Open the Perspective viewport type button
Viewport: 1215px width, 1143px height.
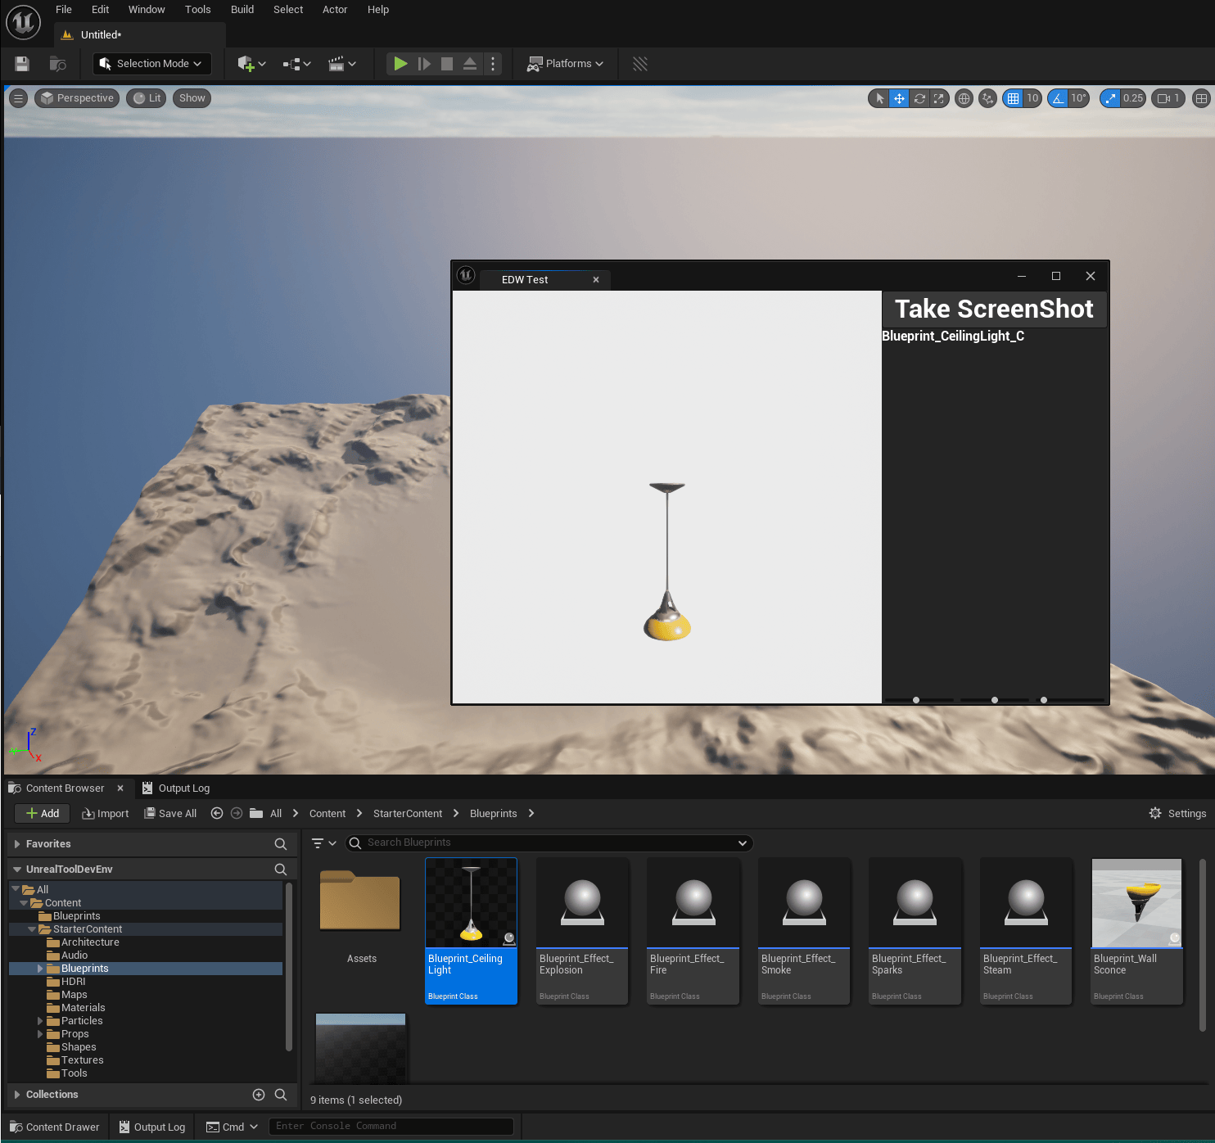(x=77, y=98)
